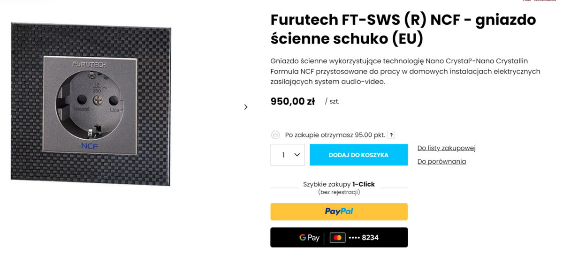This screenshot has height=256, width=563.
Task: Click the Furutech brand logo on socket
Action: click(89, 64)
